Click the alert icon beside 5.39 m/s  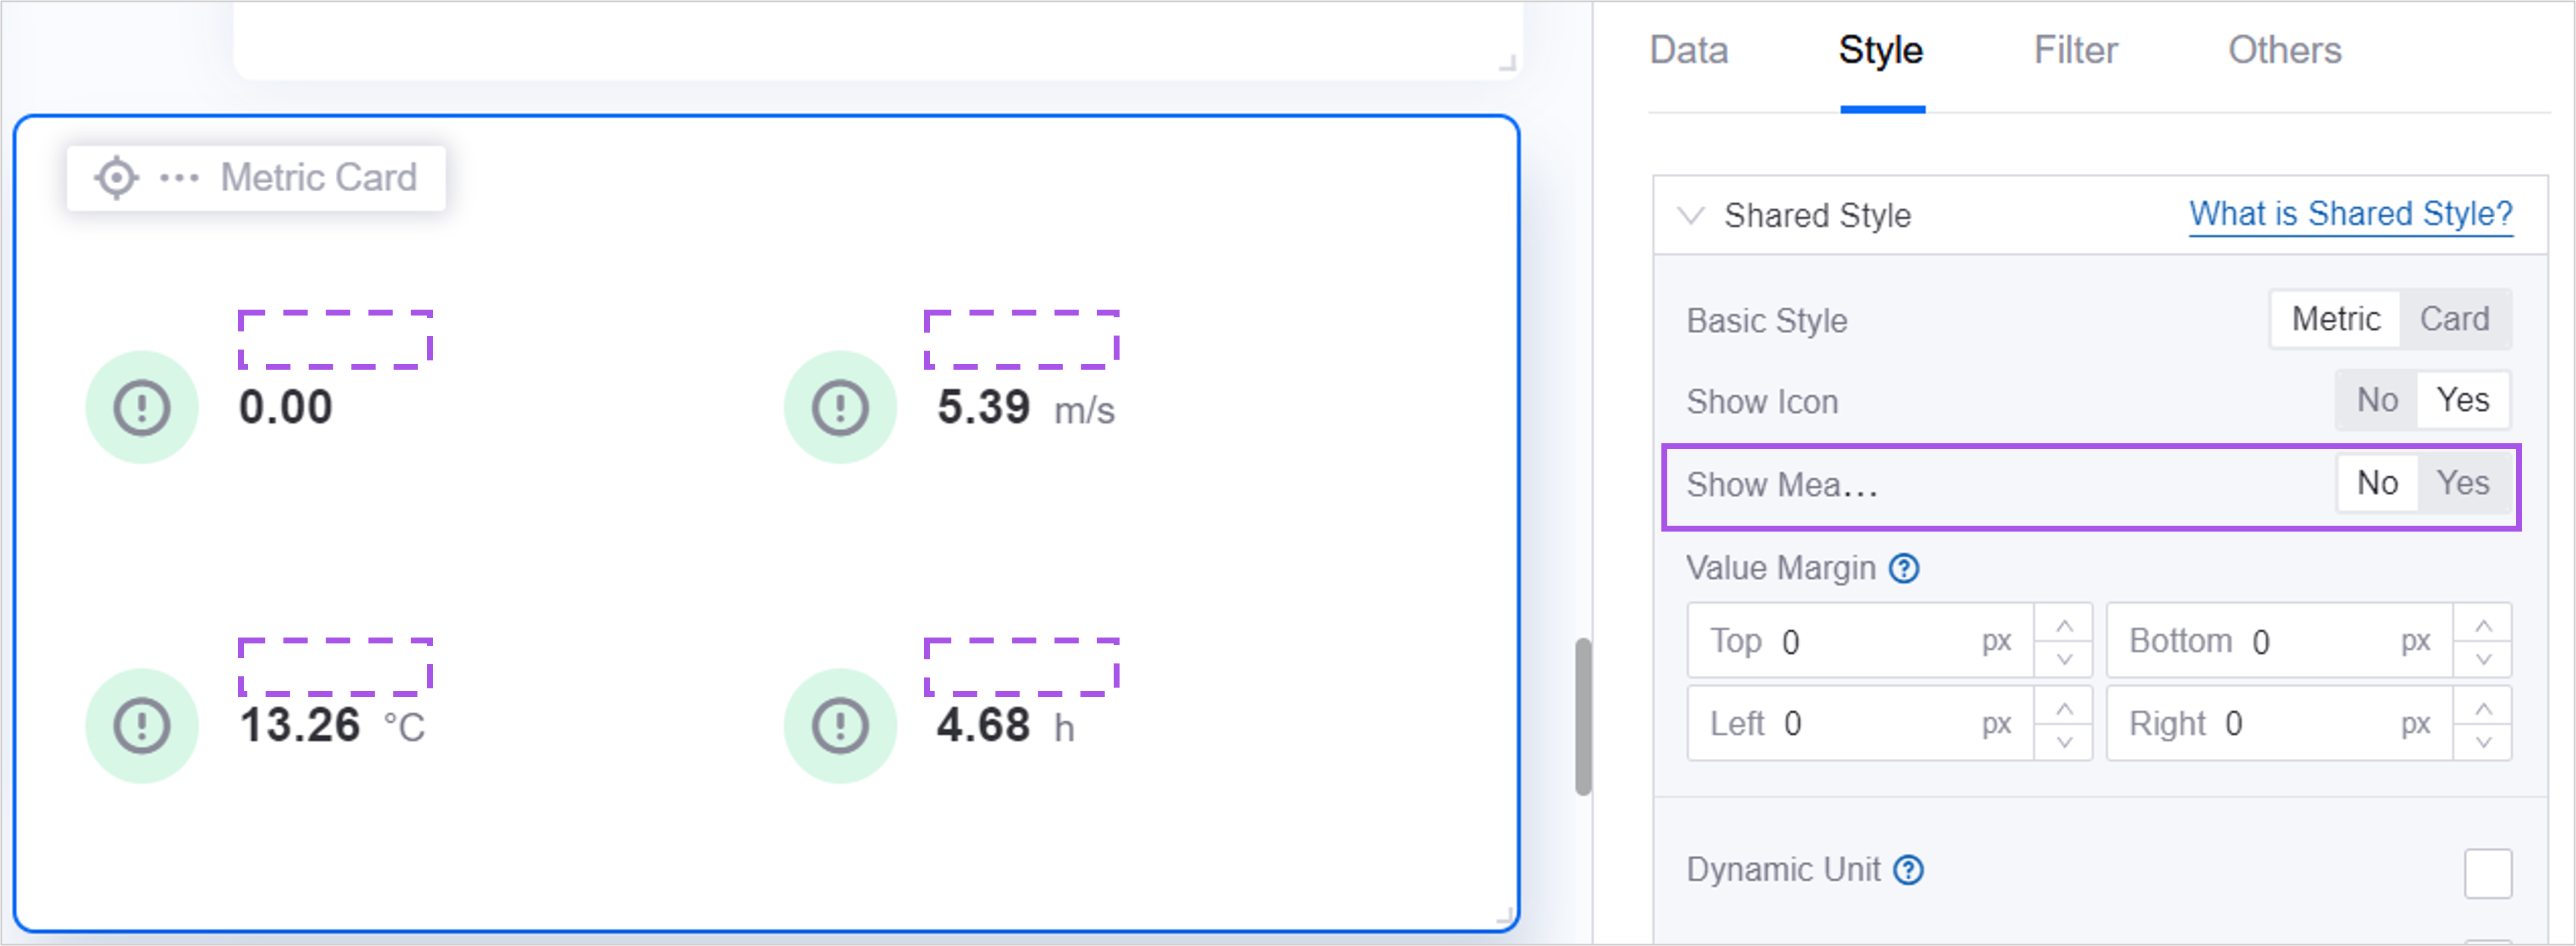840,407
